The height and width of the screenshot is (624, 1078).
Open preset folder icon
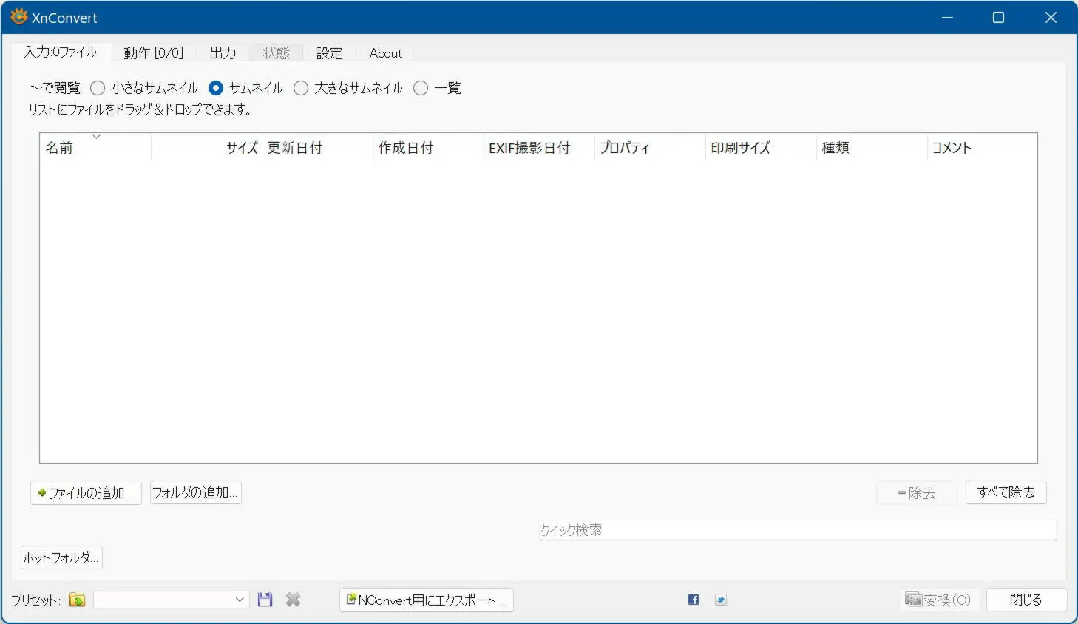[77, 600]
